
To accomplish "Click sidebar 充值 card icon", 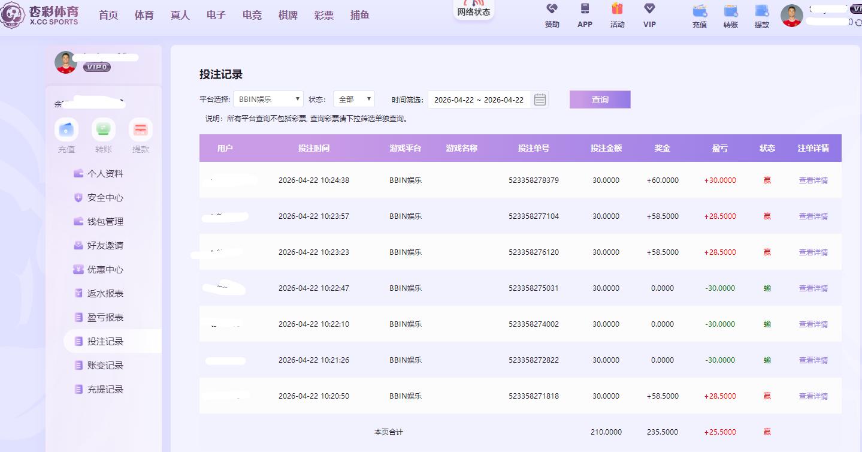I will click(66, 129).
